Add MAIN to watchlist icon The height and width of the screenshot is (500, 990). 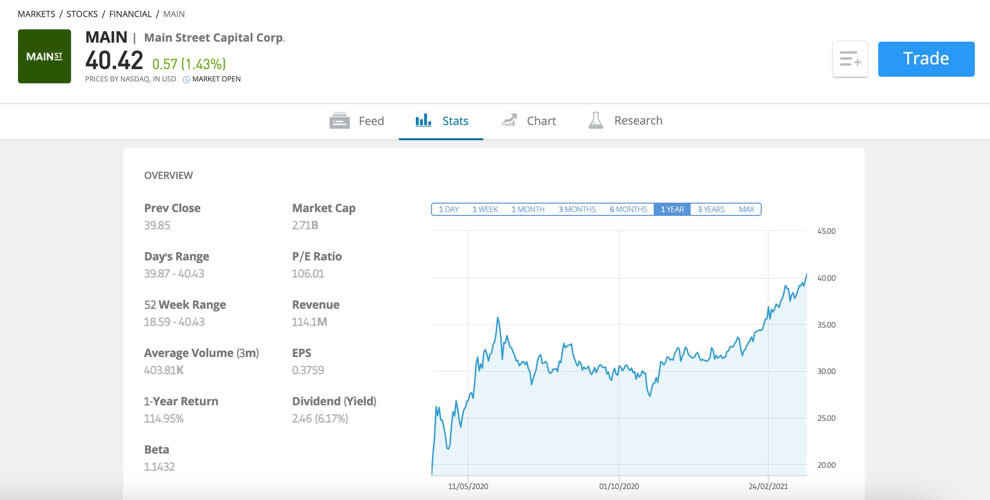click(x=850, y=59)
